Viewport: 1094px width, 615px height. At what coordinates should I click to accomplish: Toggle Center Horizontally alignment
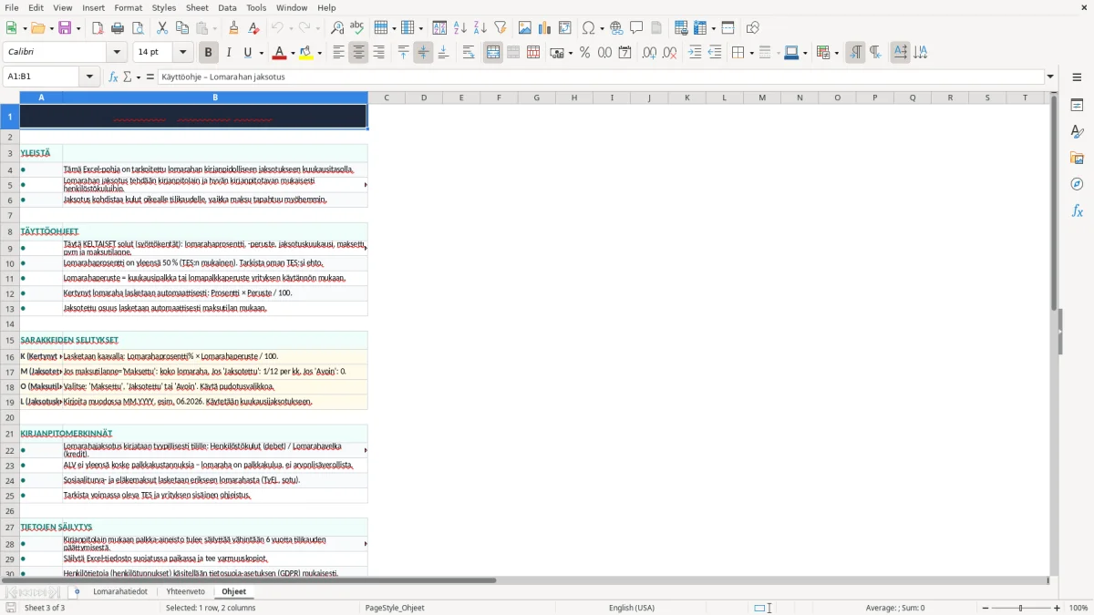(x=358, y=53)
